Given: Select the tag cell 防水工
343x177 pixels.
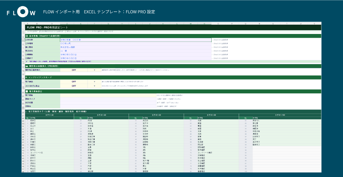Looking at the screenshot, I should tap(52, 161).
